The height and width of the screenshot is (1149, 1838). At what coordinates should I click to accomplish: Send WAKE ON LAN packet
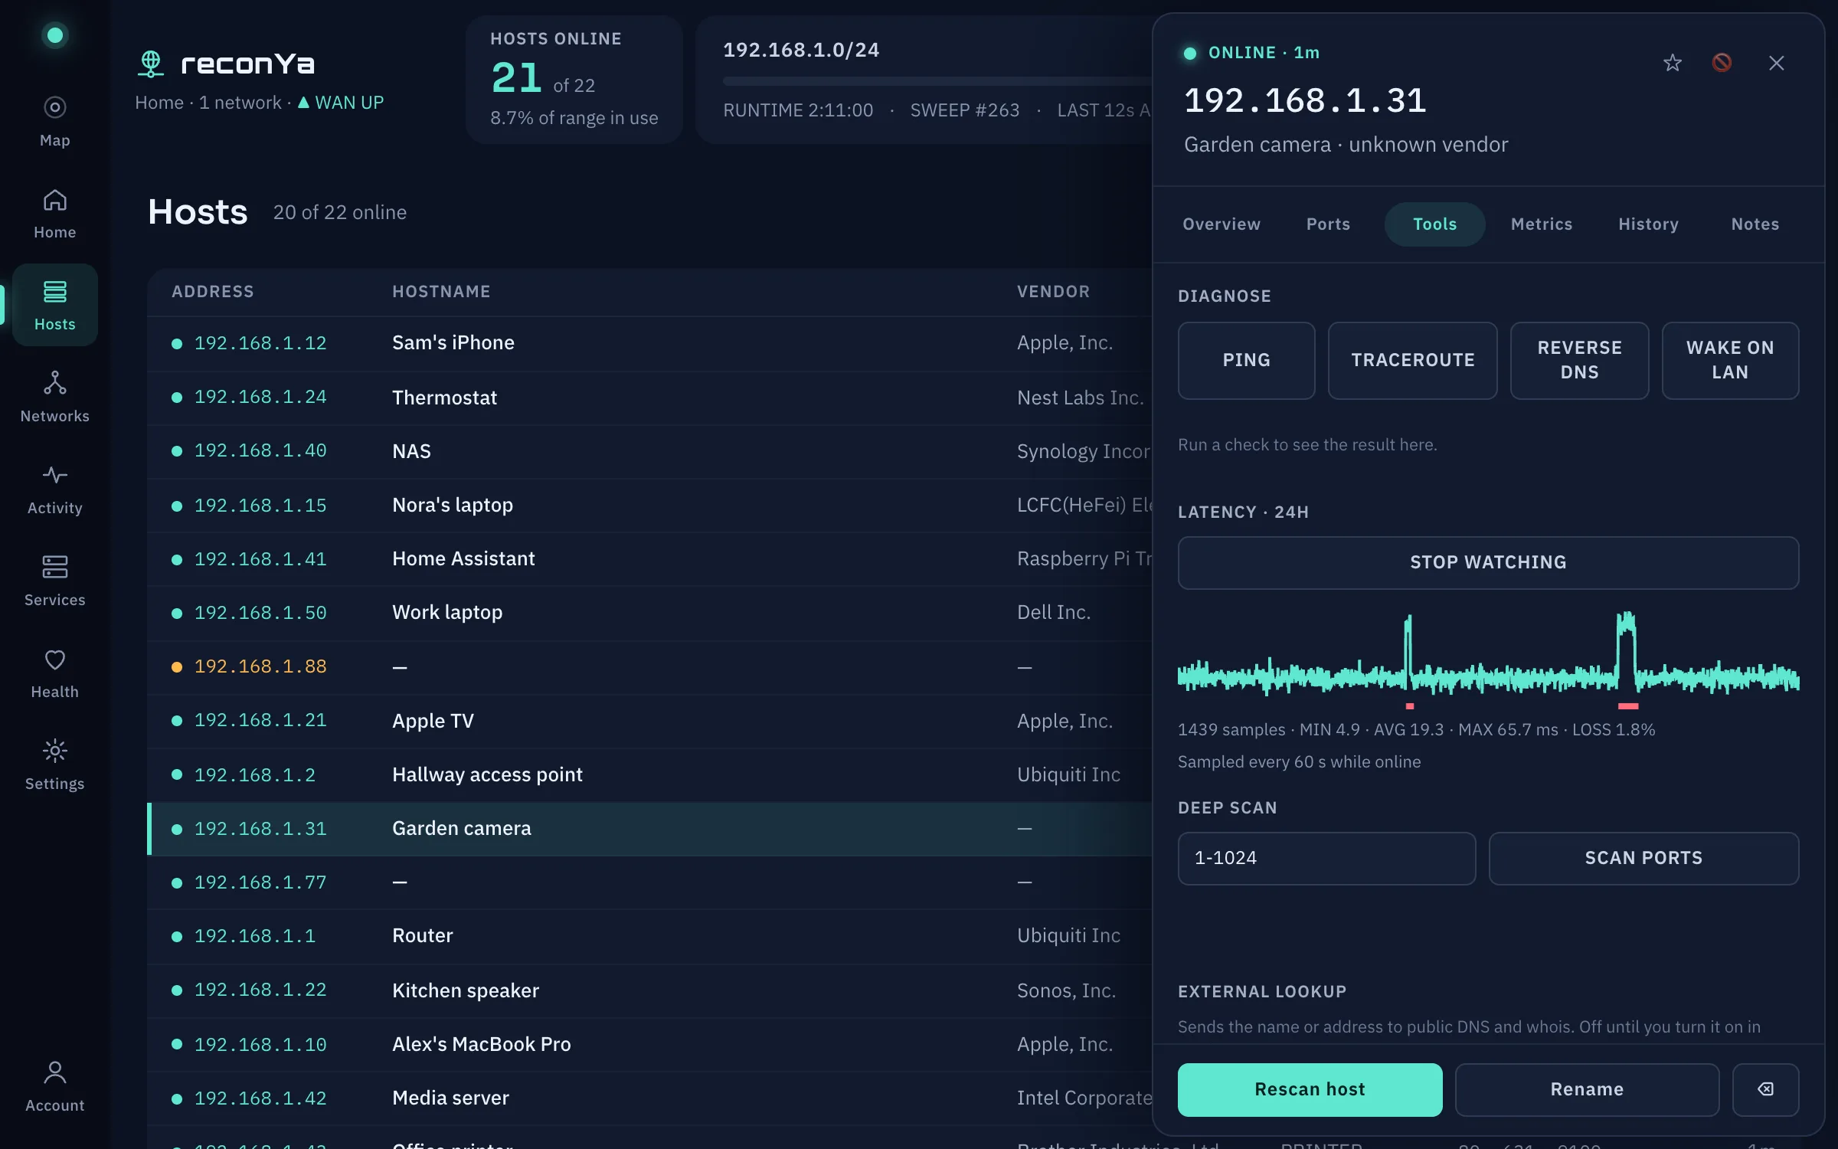[1730, 360]
